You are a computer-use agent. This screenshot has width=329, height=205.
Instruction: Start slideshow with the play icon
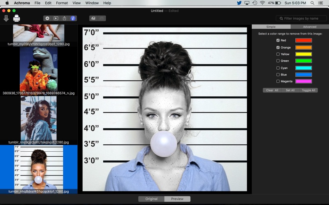(56, 18)
